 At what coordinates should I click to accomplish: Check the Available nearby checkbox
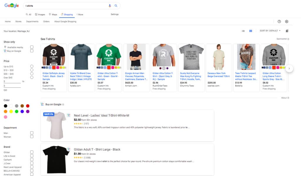tap(32, 47)
